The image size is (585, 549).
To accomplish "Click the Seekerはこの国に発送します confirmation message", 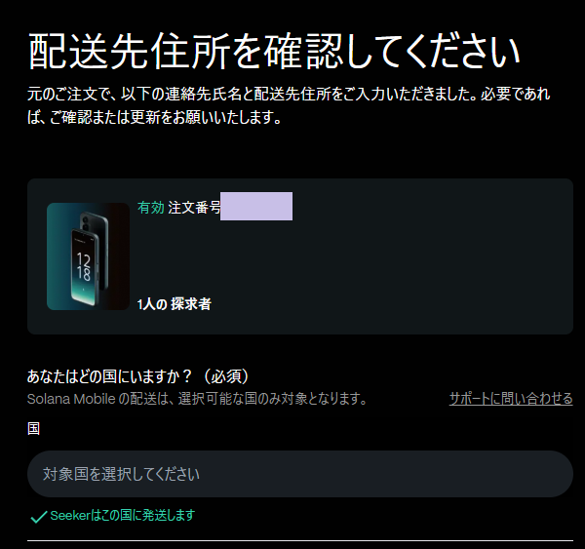I will [123, 516].
